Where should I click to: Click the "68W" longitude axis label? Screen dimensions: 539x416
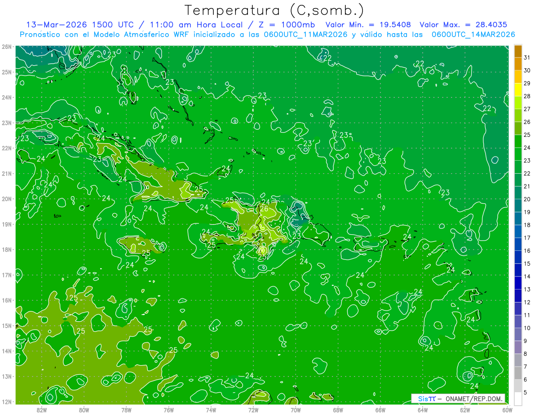(x=338, y=410)
